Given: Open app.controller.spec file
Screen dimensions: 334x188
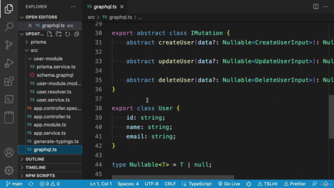Looking at the screenshot, I should tap(50, 108).
